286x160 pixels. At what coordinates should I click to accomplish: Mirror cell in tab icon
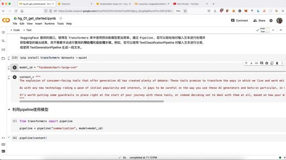[272, 63]
